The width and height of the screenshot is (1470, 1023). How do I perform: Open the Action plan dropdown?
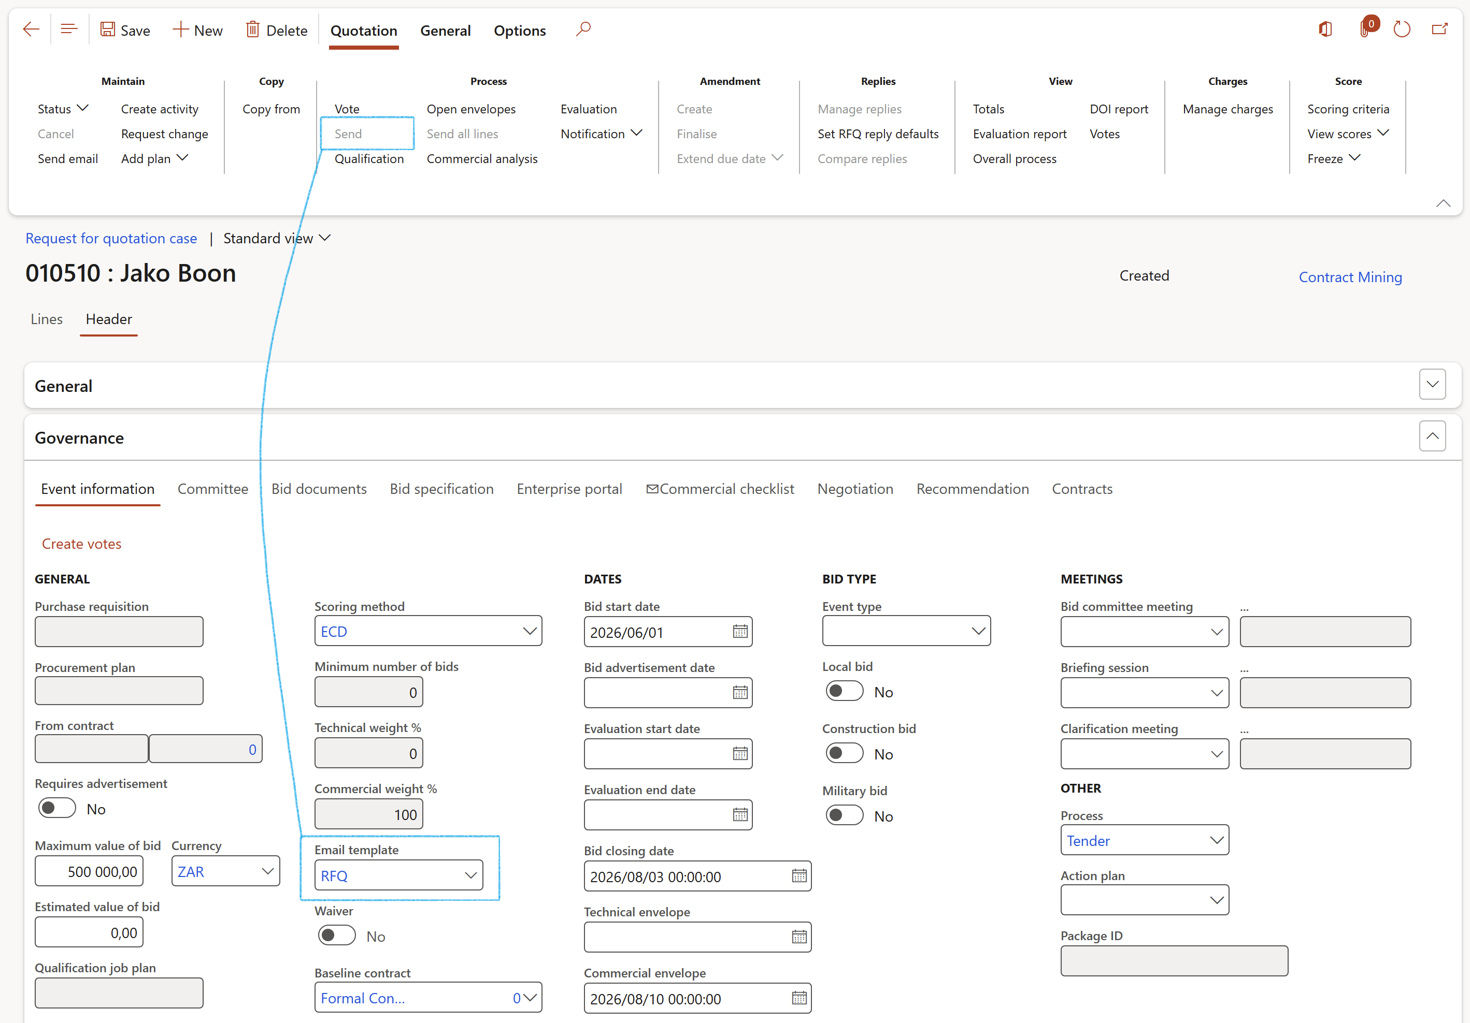pyautogui.click(x=1217, y=900)
